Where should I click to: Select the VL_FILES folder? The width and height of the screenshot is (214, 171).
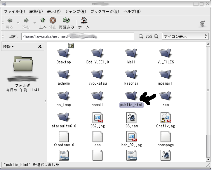click(166, 53)
